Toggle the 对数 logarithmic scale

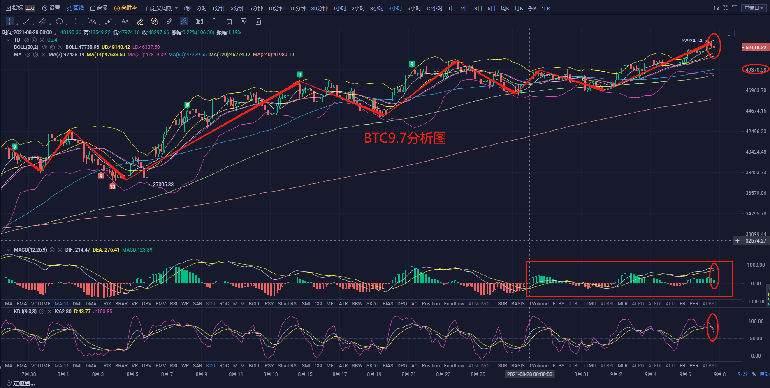tap(743, 374)
